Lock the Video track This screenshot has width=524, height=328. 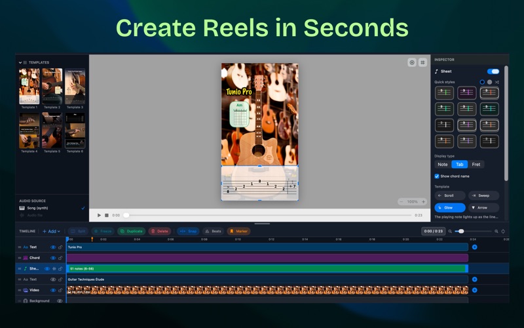[x=60, y=290]
